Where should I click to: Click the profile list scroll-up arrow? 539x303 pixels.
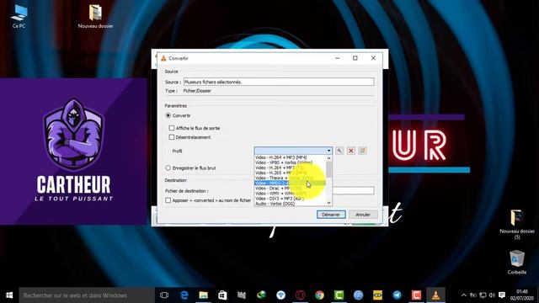coord(329,158)
